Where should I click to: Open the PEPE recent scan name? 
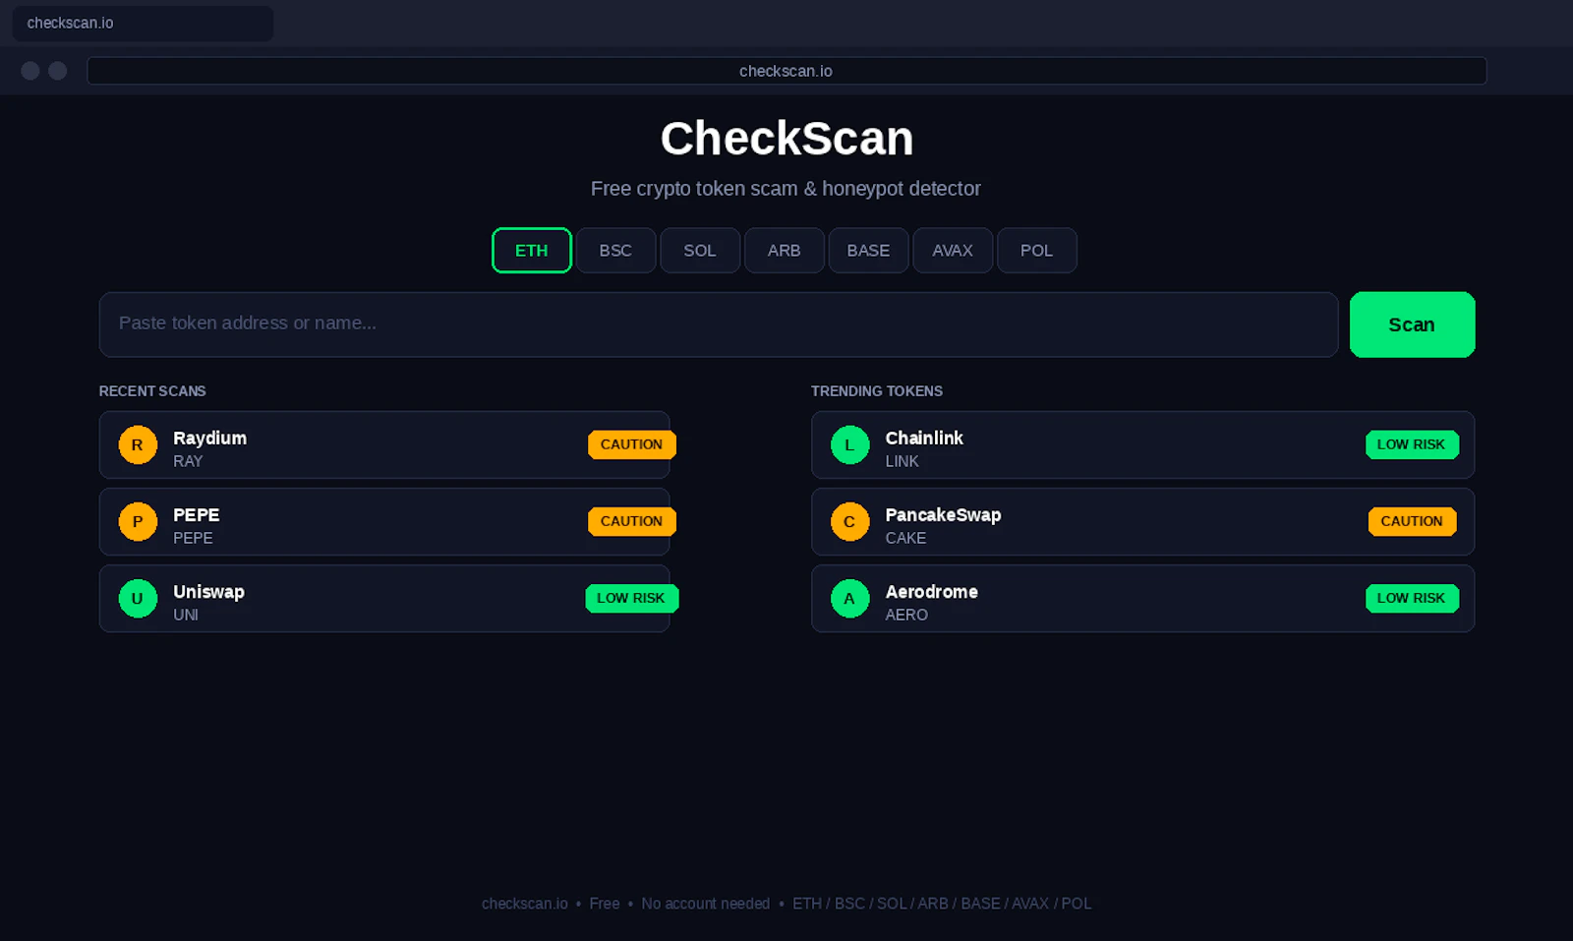pyautogui.click(x=196, y=514)
